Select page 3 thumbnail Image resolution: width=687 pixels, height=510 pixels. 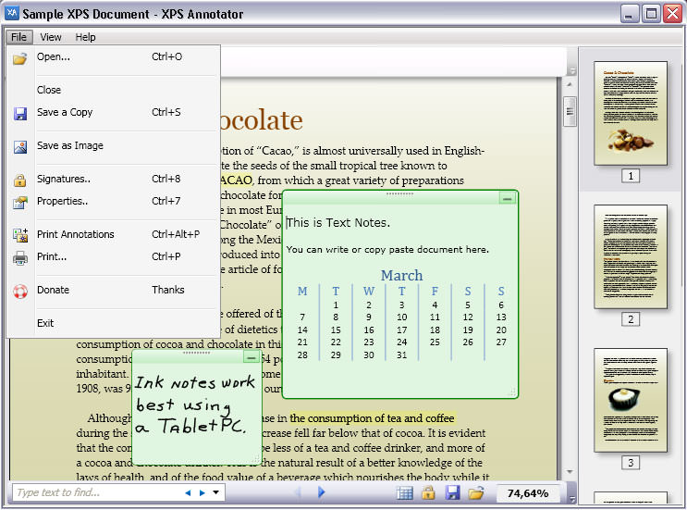pos(631,400)
